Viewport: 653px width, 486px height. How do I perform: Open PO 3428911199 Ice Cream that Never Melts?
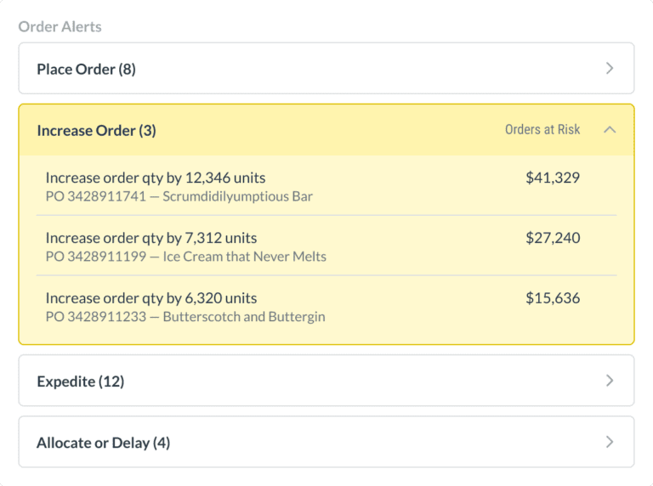pos(186,257)
